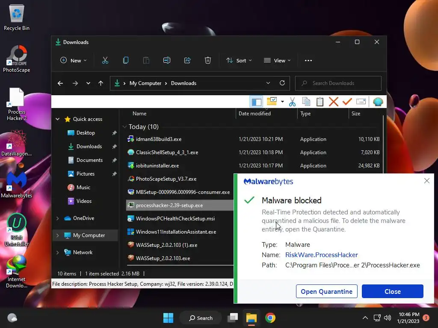Collapse the Today (10) group

(x=124, y=127)
